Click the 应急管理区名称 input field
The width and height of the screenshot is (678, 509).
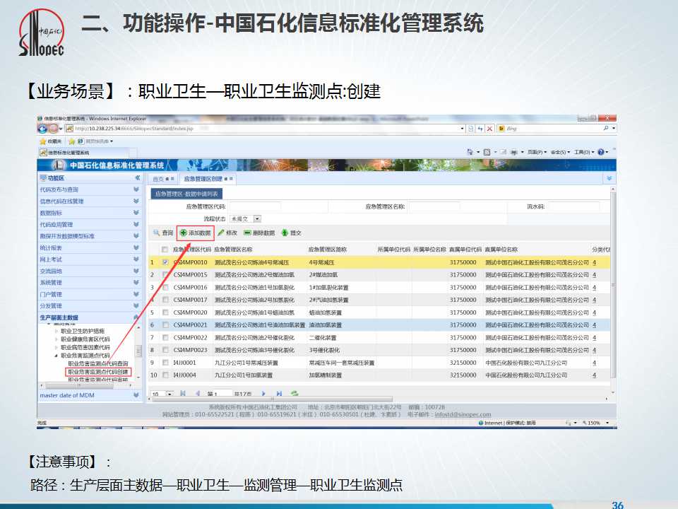434,206
